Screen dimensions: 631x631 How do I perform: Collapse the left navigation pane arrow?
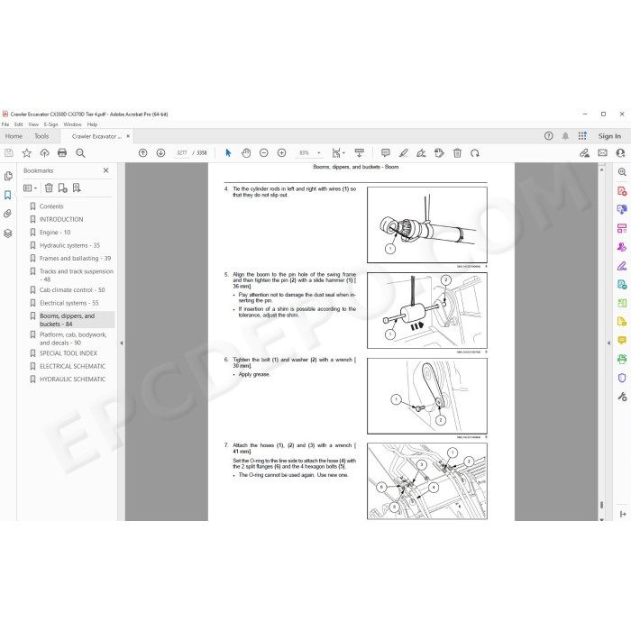[122, 343]
